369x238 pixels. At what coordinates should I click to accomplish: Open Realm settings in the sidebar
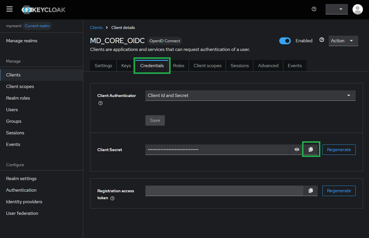point(21,179)
